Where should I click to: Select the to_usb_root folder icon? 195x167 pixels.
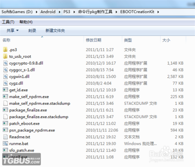click(x=5, y=56)
